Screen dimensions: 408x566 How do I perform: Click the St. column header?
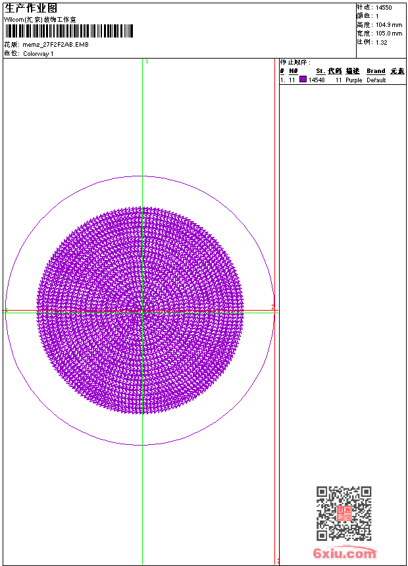click(320, 71)
